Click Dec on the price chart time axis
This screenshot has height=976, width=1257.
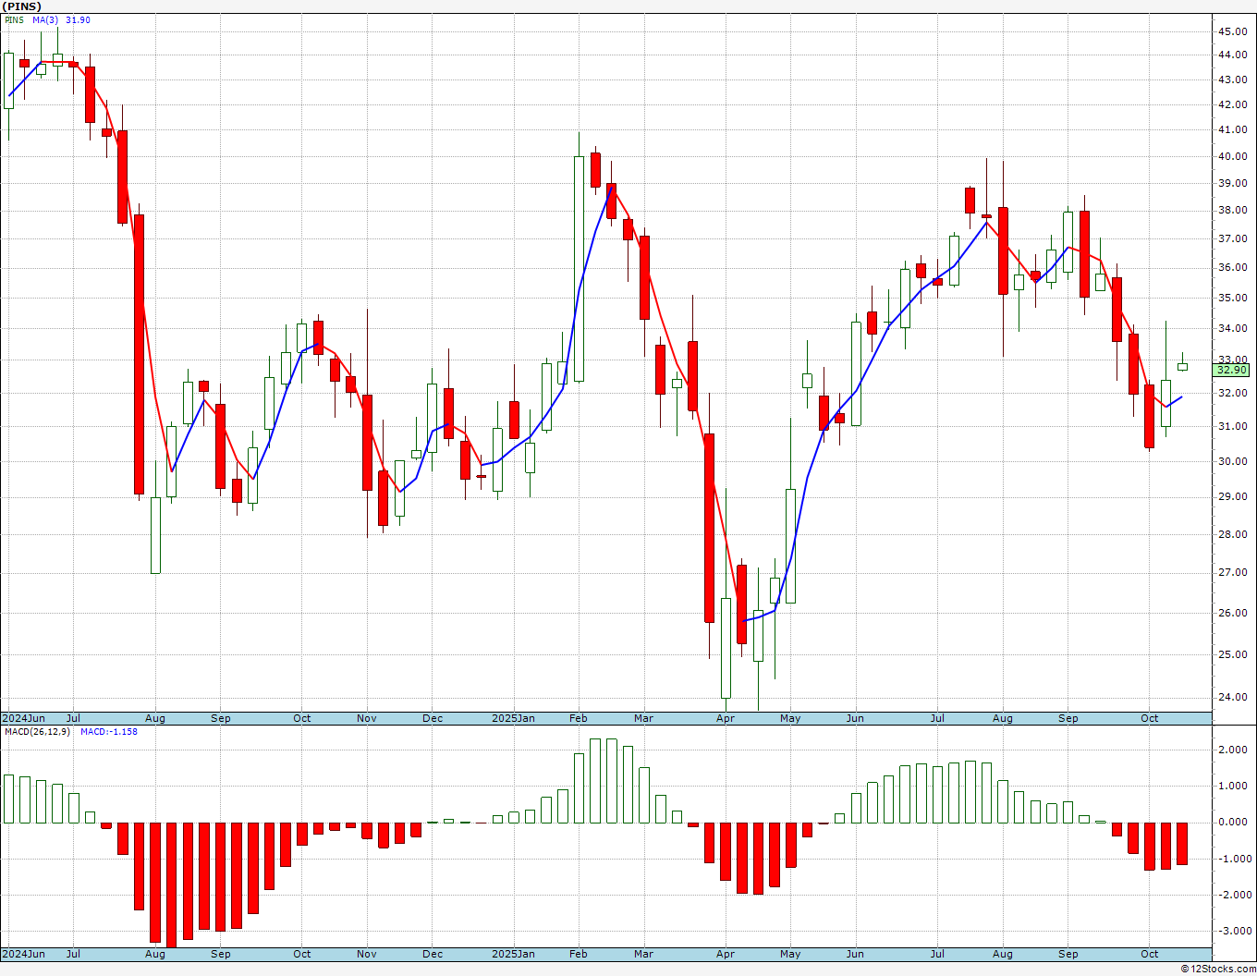(433, 718)
